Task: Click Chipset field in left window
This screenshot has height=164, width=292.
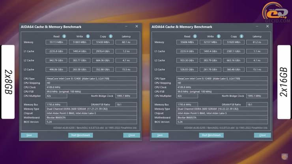Action: point(91,113)
